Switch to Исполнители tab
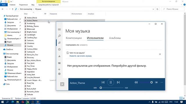186x104 pixels. coord(95,38)
